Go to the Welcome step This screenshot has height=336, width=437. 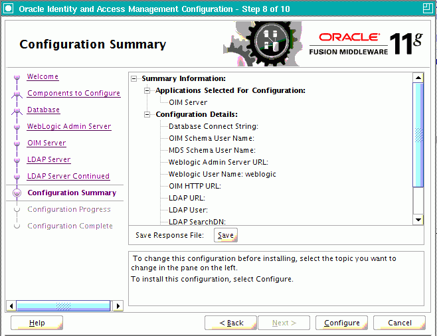(x=43, y=76)
